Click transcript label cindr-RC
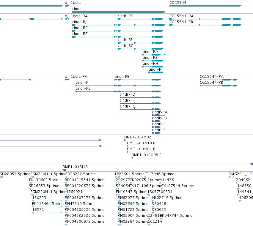253x226 pixels. [80, 28]
